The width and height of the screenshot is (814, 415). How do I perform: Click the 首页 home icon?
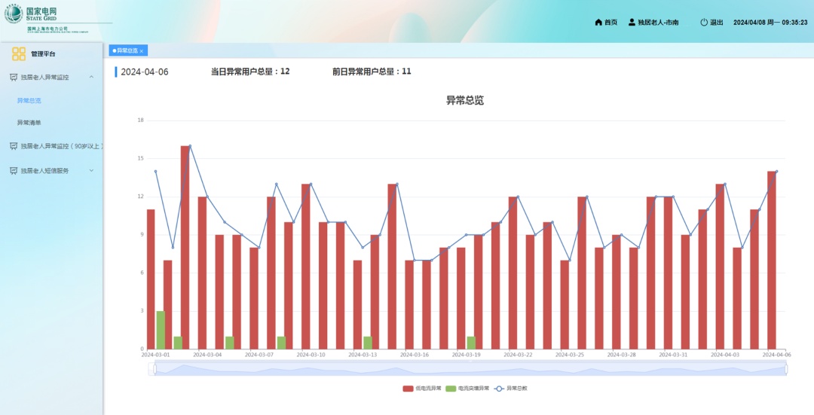pyautogui.click(x=598, y=23)
